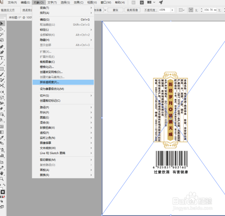Screen dimensions: 225x216
Task: Select the Type tool
Action: click(x=2, y=58)
